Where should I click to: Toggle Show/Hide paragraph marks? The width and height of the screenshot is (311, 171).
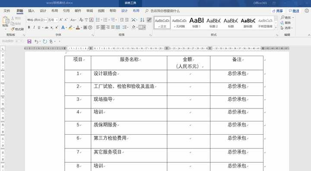[149, 20]
